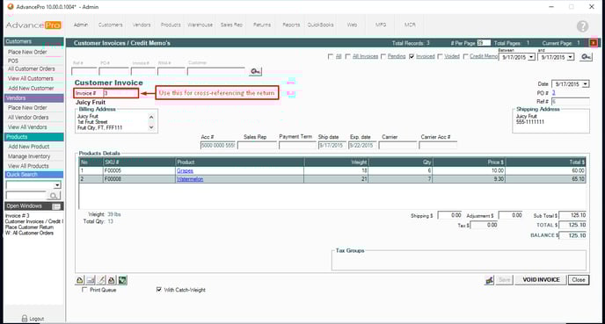Click the first icon in invoice bottom toolbar
Screen dimensions: 605x324
pos(79,280)
